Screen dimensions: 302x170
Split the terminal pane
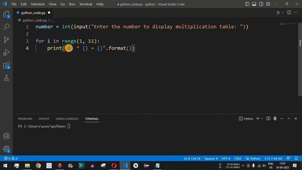pyautogui.click(x=268, y=119)
